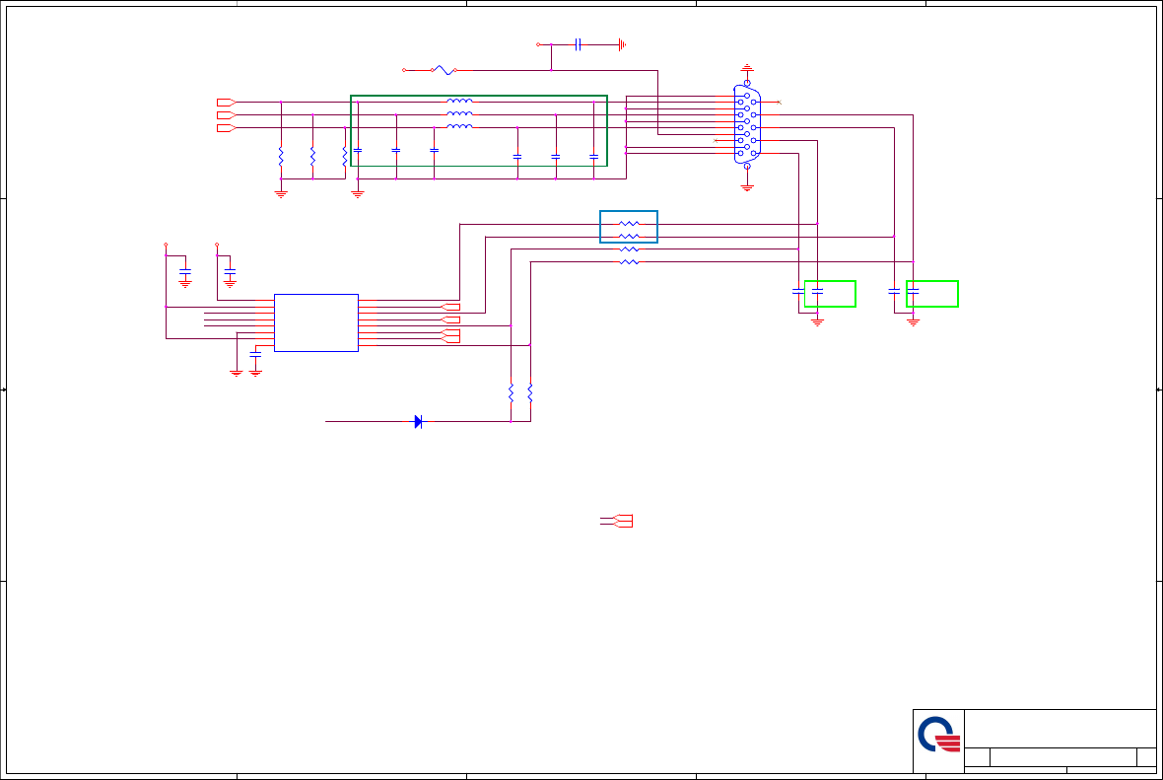The width and height of the screenshot is (1163, 780).
Task: Select the ground symbol directly below the VGA connector
Action: pos(747,187)
